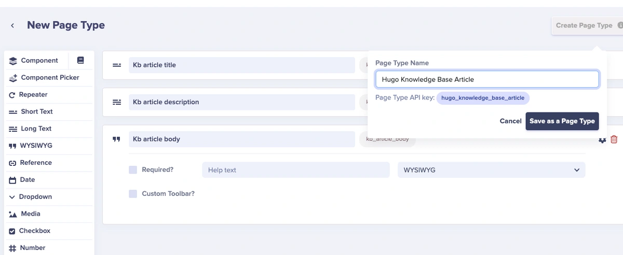Add a Short Text field type
This screenshot has height=255, width=623.
tap(37, 112)
